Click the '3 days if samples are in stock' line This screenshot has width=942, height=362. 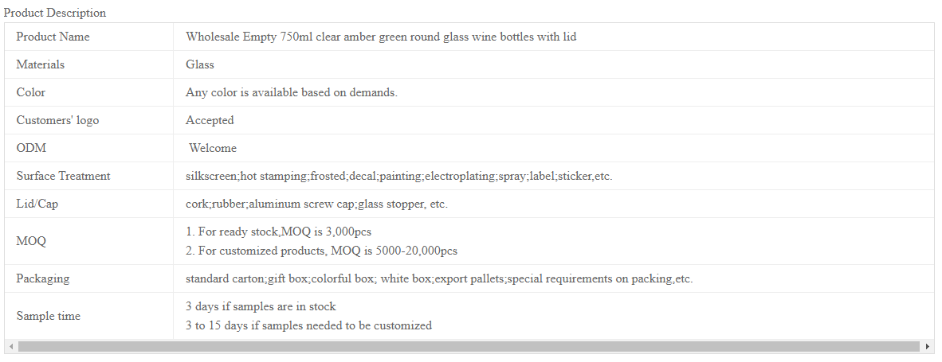click(261, 306)
